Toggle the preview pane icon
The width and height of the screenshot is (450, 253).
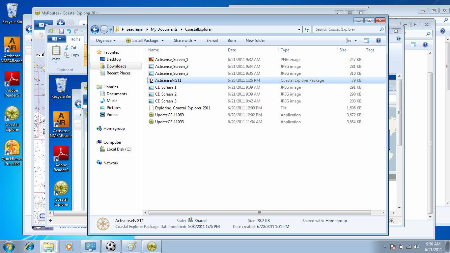pos(367,41)
